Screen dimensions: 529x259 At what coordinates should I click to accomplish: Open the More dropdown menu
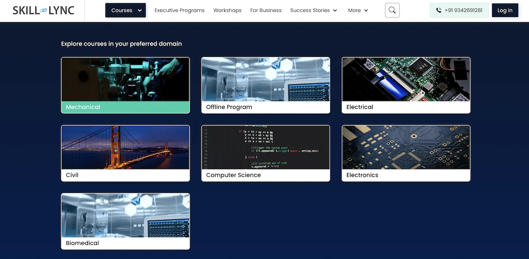[358, 10]
